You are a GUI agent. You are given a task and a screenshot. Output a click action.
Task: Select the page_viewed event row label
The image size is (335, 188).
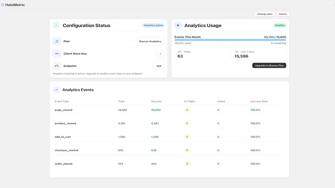click(64, 110)
